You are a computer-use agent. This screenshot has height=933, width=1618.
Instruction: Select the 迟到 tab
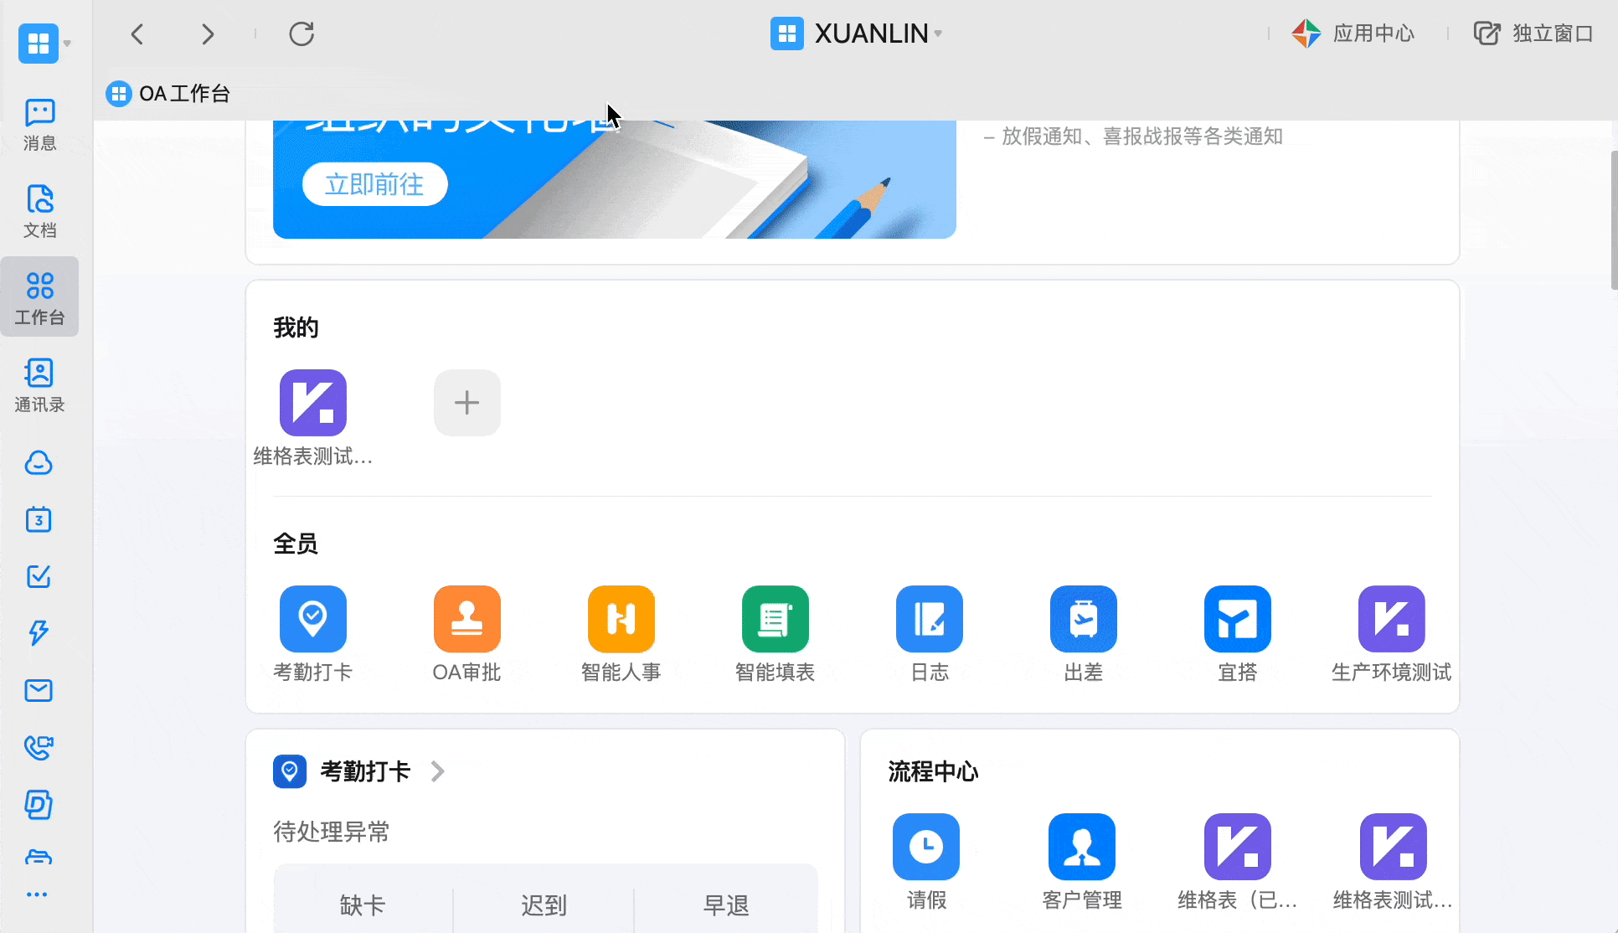tap(544, 905)
